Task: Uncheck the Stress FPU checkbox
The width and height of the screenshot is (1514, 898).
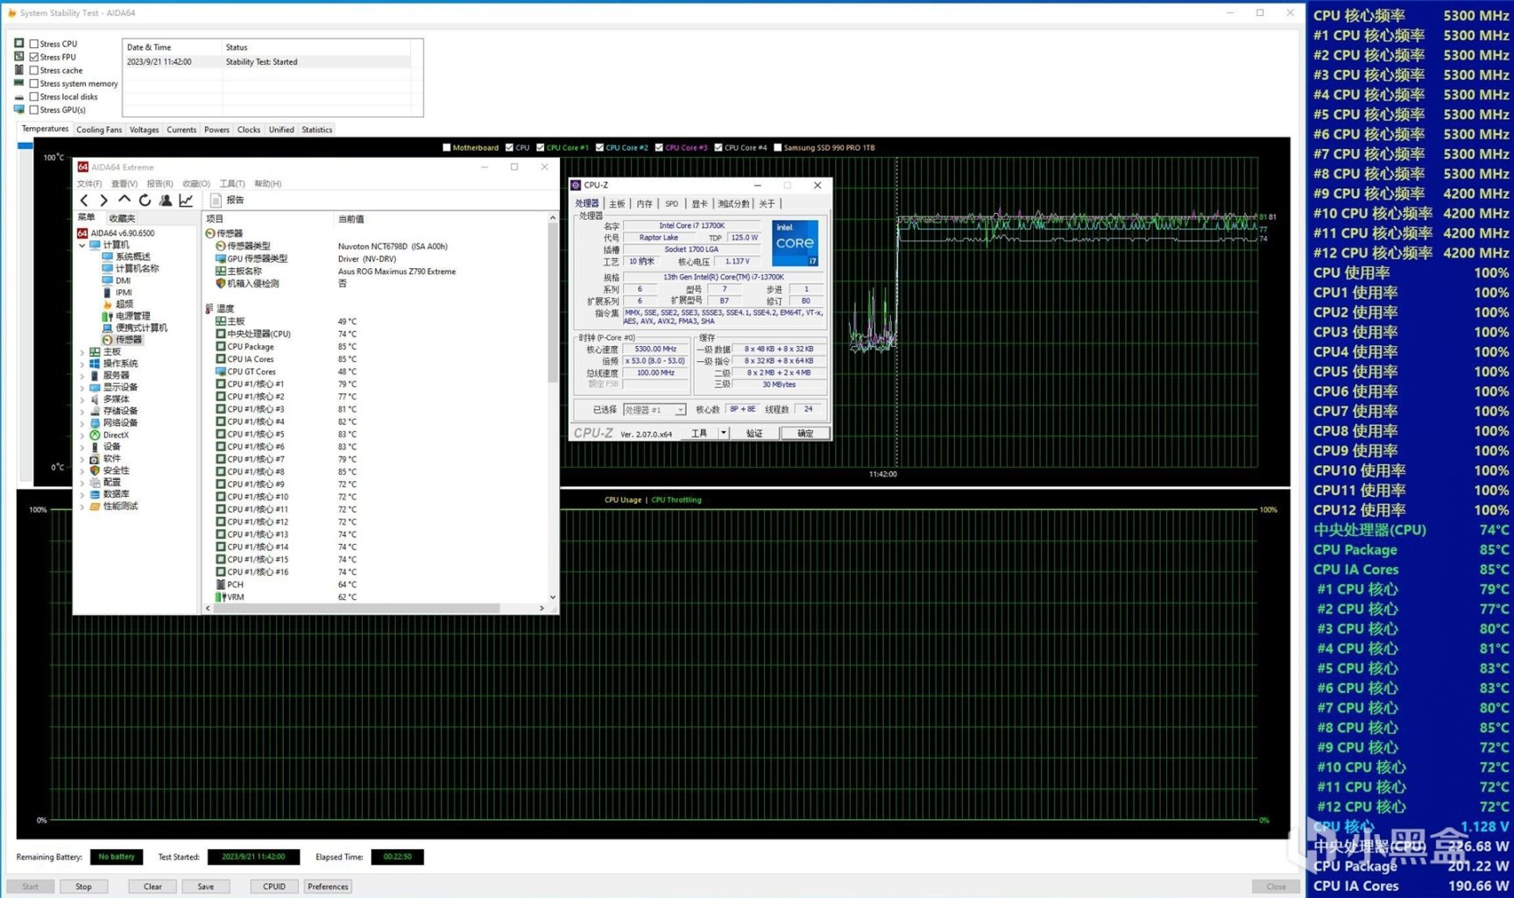Action: tap(34, 57)
